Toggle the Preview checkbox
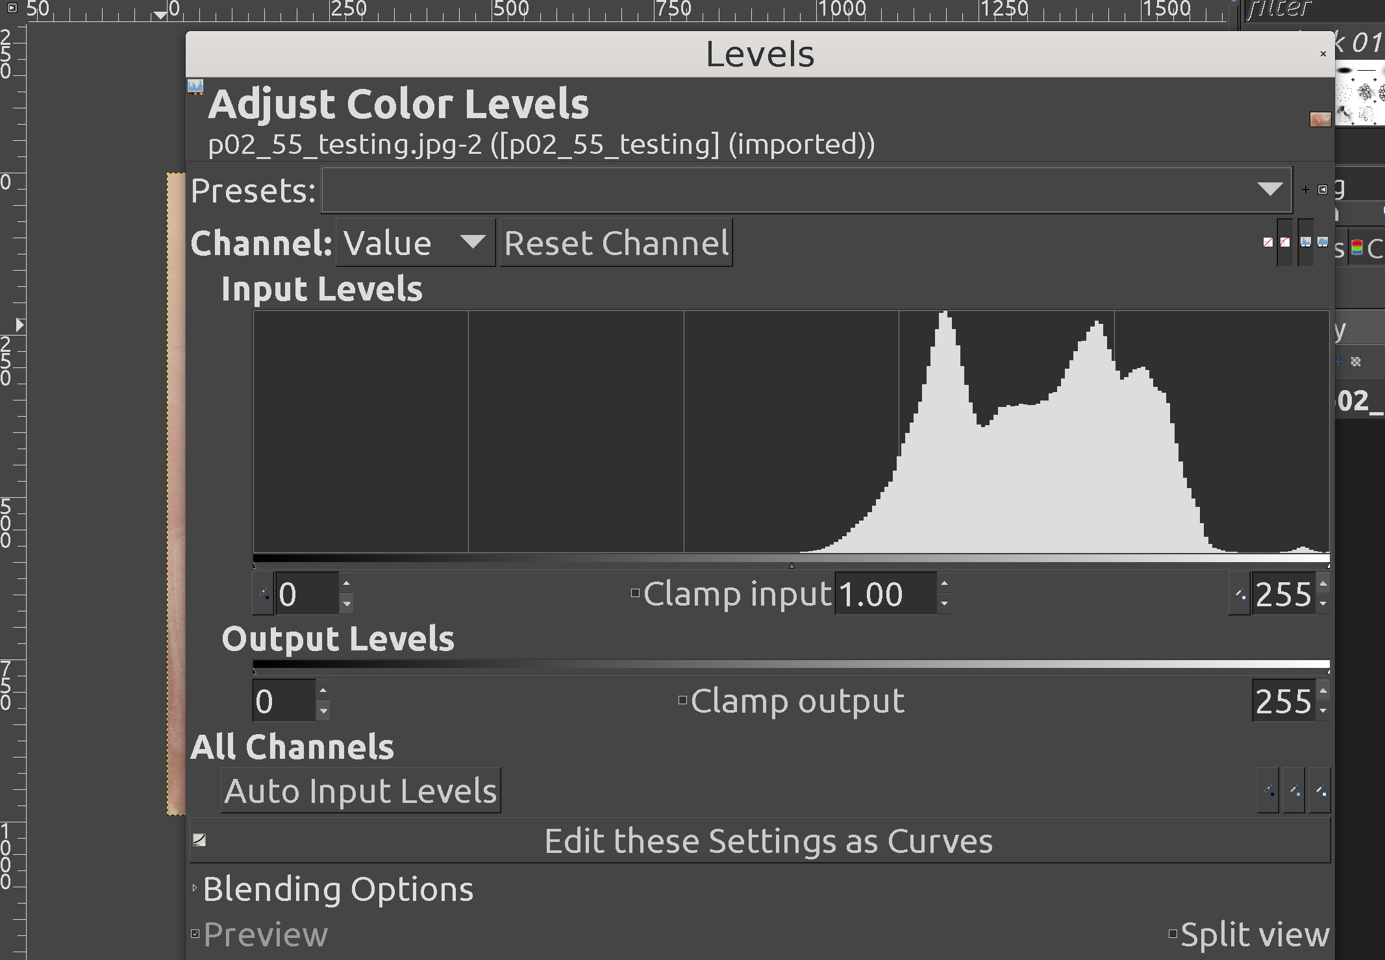Screen dimensions: 1385x960 click(x=195, y=934)
